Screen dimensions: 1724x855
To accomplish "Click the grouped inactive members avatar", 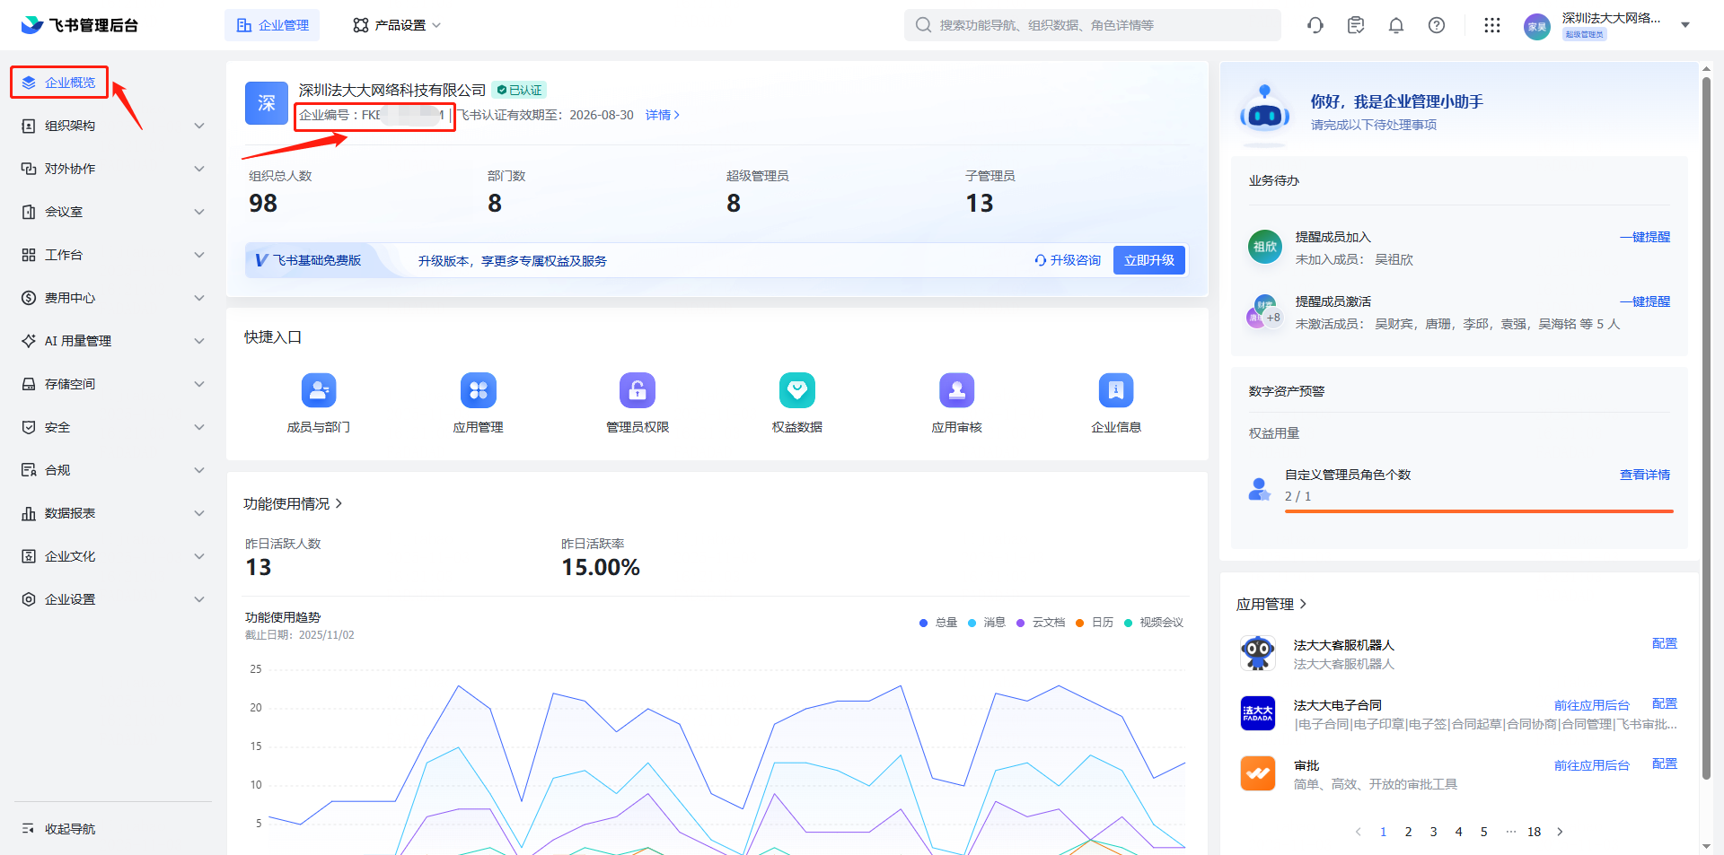I will pyautogui.click(x=1265, y=311).
